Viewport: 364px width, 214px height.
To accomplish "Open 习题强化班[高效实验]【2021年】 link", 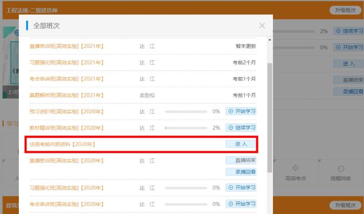I will pyautogui.click(x=67, y=63).
